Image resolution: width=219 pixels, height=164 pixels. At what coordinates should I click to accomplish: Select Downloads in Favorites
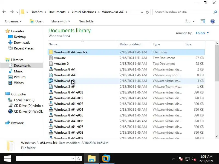22,43
